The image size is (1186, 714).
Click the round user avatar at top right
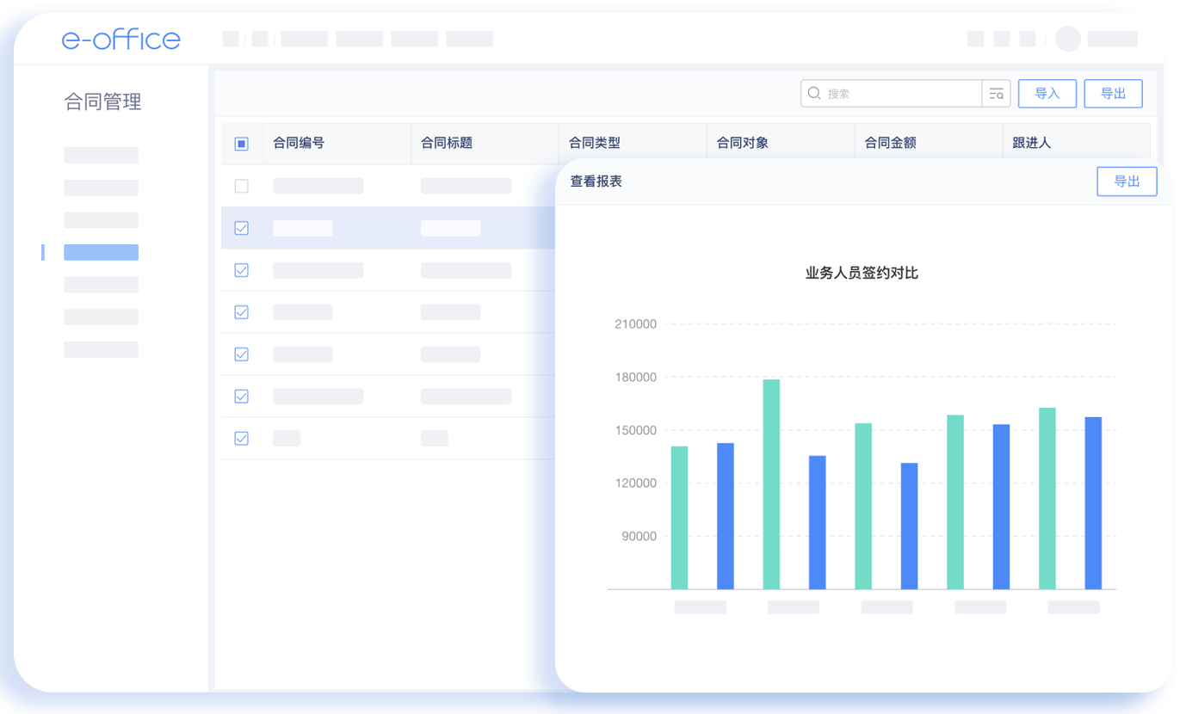(x=1067, y=39)
